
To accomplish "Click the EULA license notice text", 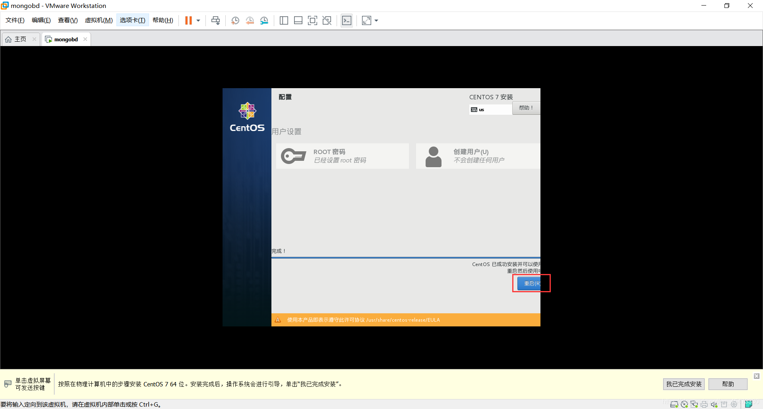I will (x=363, y=320).
